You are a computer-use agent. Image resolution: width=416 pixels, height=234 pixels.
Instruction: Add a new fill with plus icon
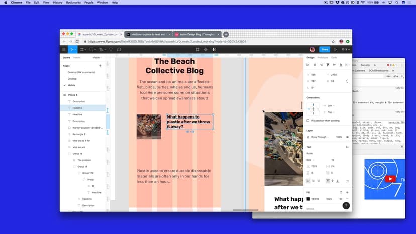click(347, 192)
